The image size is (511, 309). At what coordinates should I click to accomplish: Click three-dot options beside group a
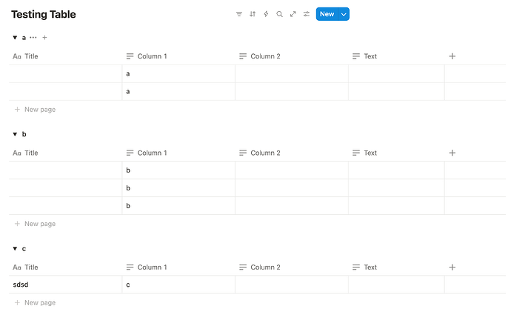[33, 38]
